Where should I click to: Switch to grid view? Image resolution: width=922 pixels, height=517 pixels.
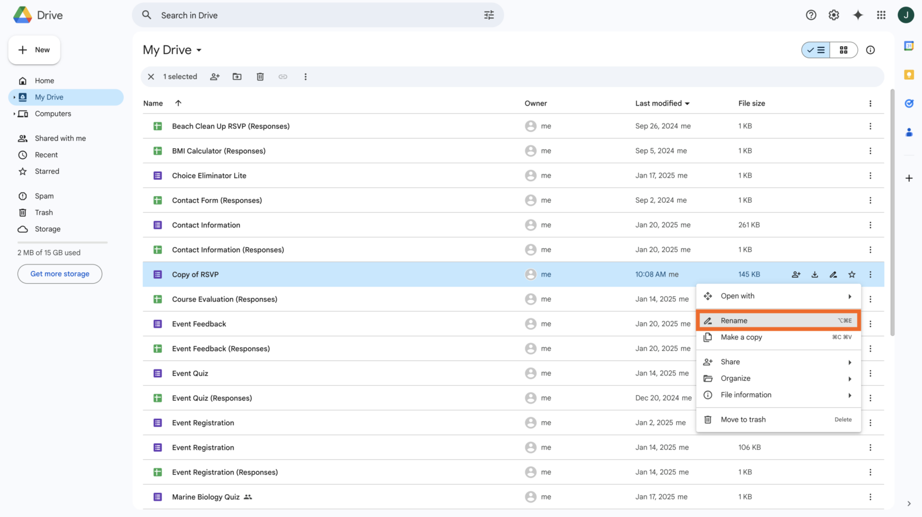tap(843, 50)
